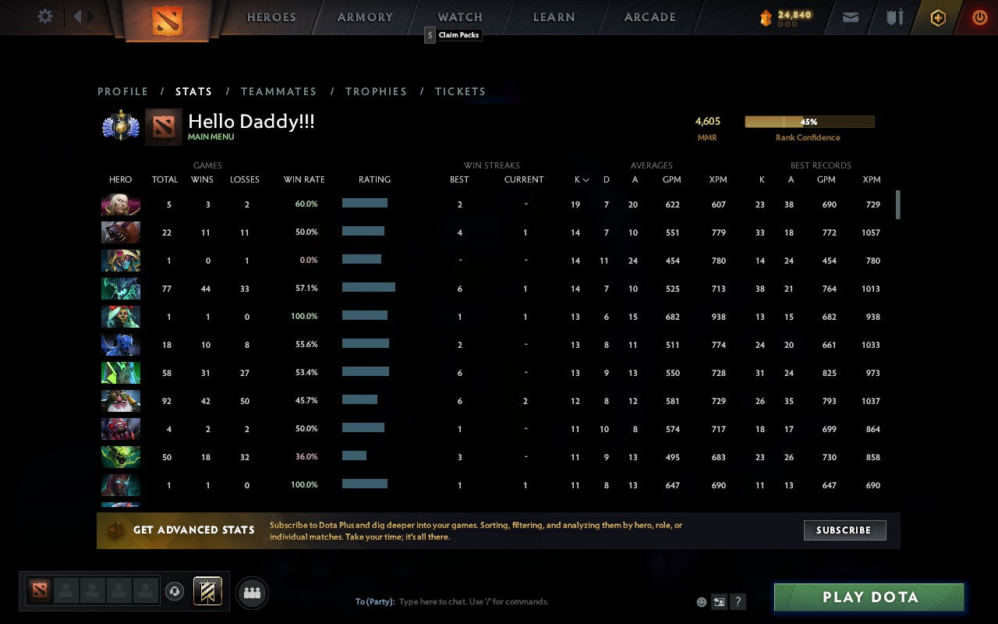Click the red power button
This screenshot has width=998, height=624.
click(979, 16)
